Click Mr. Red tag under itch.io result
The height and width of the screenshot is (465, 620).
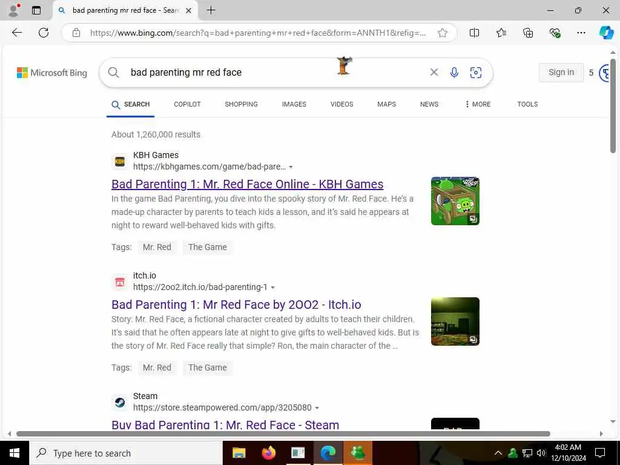pyautogui.click(x=157, y=368)
